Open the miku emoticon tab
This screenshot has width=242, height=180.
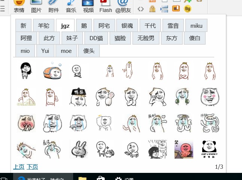tap(196, 25)
